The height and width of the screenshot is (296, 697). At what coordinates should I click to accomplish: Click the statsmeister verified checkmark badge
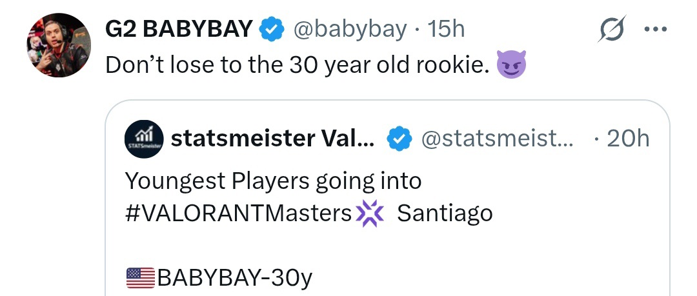pos(400,139)
